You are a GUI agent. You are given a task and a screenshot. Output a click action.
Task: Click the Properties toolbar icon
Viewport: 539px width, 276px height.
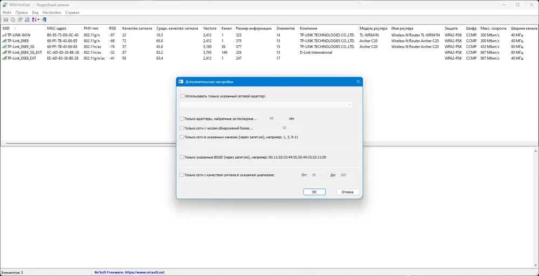20,19
